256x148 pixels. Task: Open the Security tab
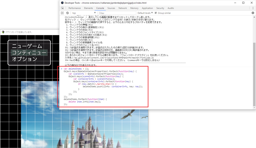(x=160, y=8)
